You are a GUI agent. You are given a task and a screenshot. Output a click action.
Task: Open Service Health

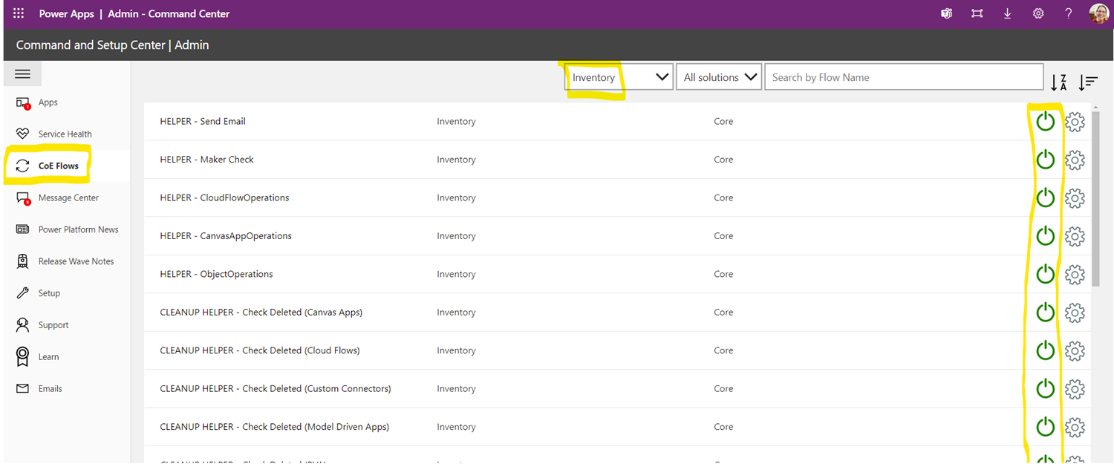[65, 133]
